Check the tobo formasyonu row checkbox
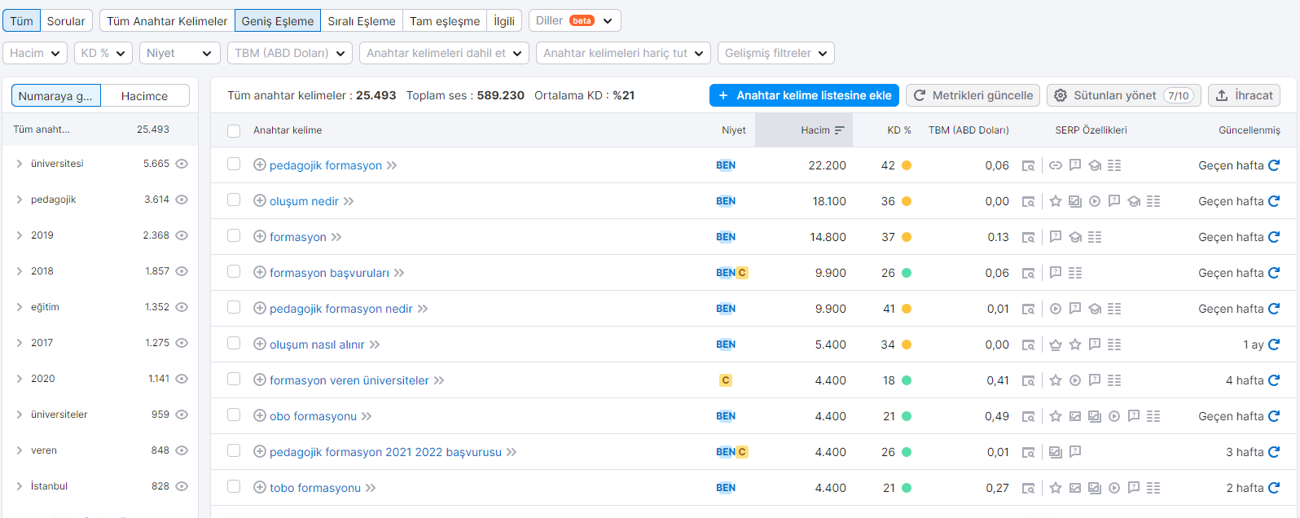 pos(234,486)
